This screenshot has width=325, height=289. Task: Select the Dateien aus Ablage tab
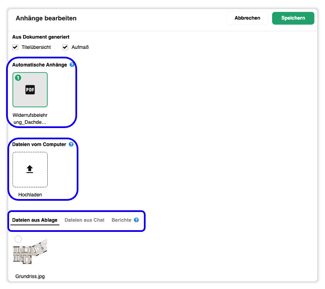(x=35, y=220)
